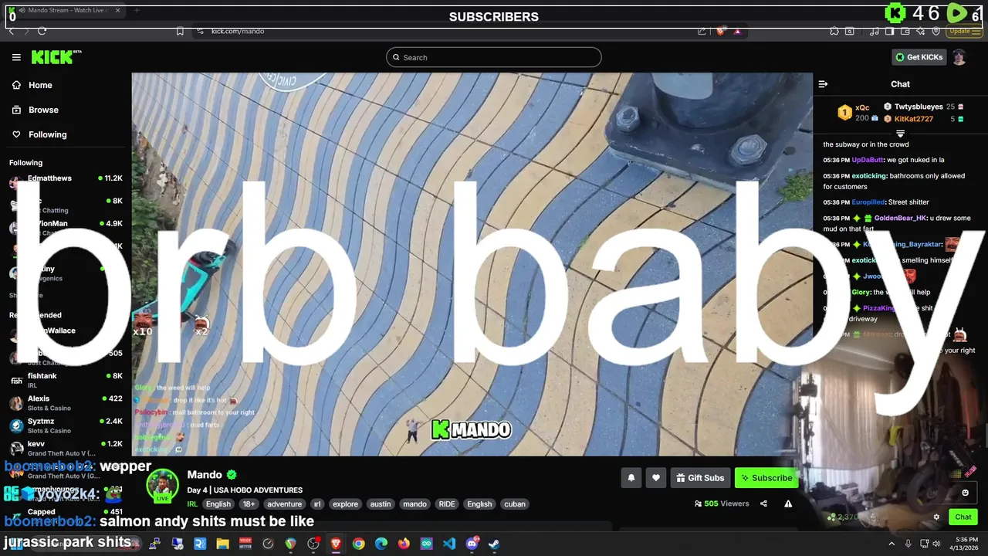The width and height of the screenshot is (988, 556).
Task: Click KitKat2727 gifter entry
Action: pos(922,119)
